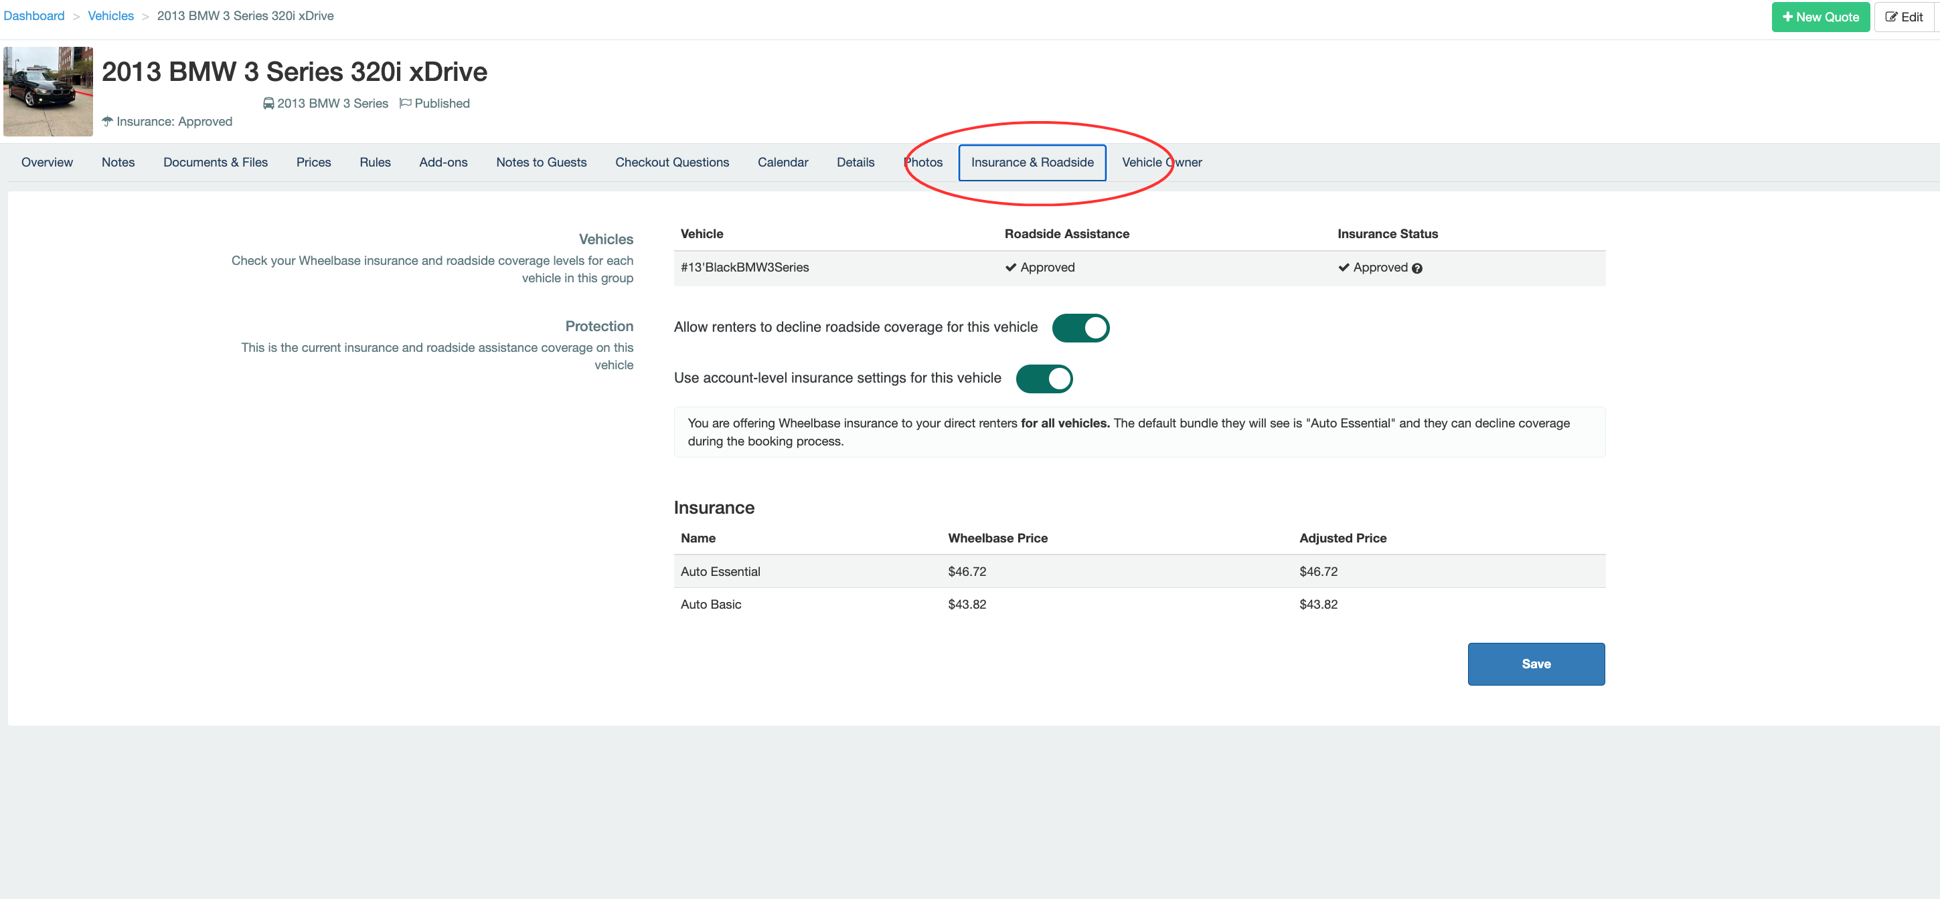This screenshot has height=899, width=1940.
Task: Click the help icon beside Insurance Status Approved
Action: [1417, 269]
